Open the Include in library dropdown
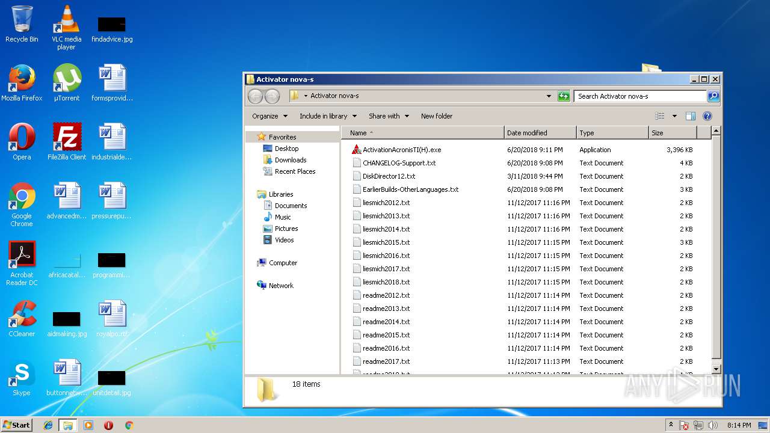Screen dimensions: 770x433 tap(328, 116)
